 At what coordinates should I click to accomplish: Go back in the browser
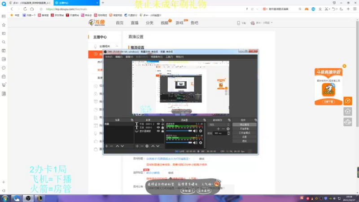[12, 9]
